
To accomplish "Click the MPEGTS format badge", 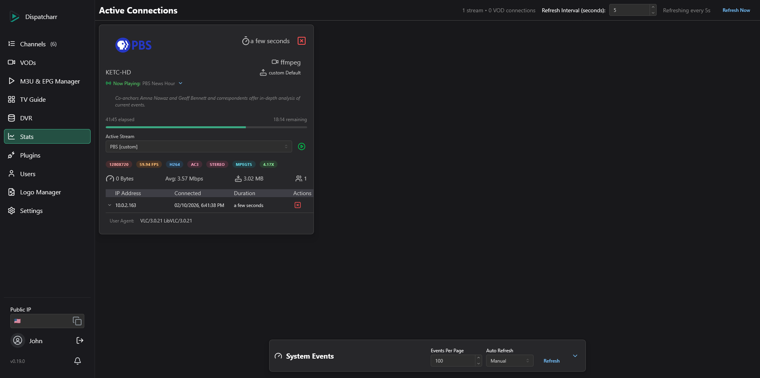I will 244,164.
